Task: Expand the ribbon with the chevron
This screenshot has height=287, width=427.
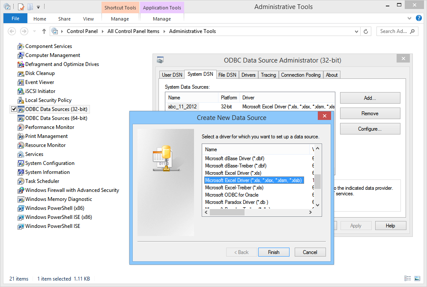Action: tap(409, 18)
